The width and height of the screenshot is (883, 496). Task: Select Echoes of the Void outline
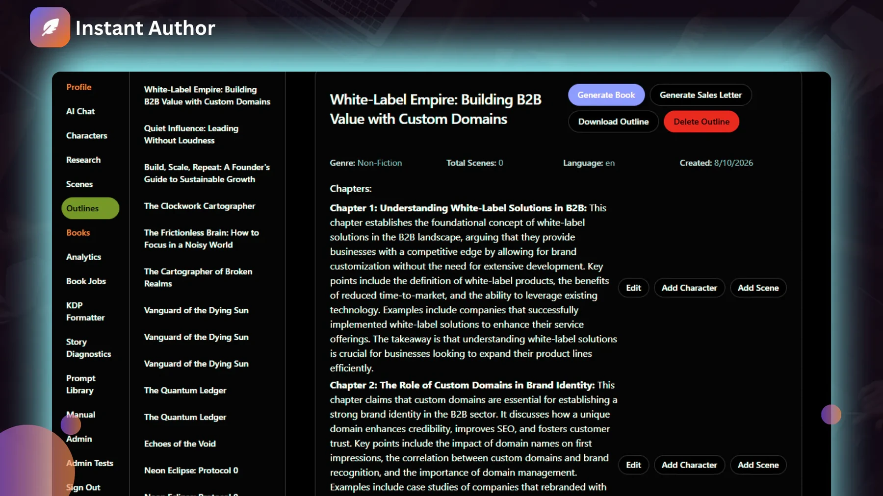click(x=180, y=444)
